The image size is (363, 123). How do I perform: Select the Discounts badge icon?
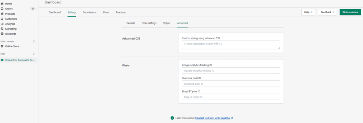click(2, 34)
